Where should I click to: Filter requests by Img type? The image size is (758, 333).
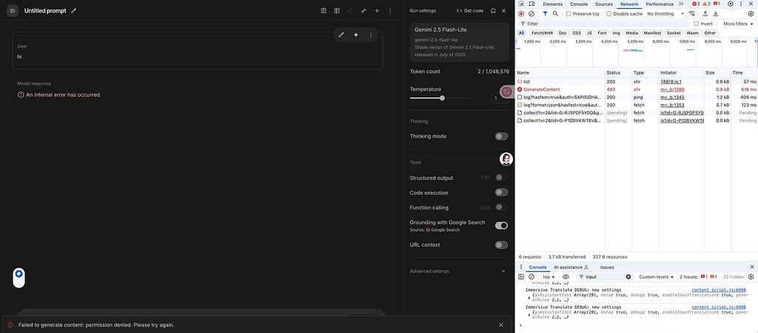pos(616,33)
